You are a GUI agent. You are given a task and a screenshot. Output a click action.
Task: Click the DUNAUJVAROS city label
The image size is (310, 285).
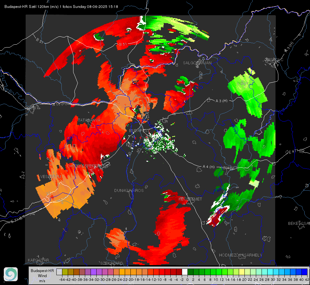(x=129, y=190)
